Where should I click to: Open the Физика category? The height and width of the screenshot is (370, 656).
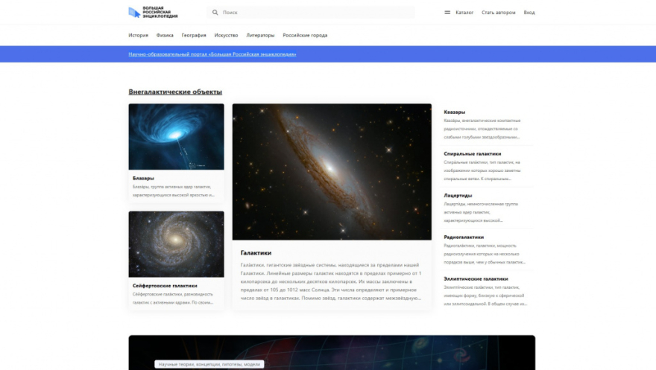[165, 36]
